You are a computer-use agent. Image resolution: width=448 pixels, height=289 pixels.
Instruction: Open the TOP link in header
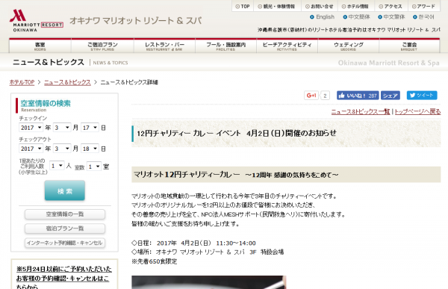pyautogui.click(x=243, y=6)
